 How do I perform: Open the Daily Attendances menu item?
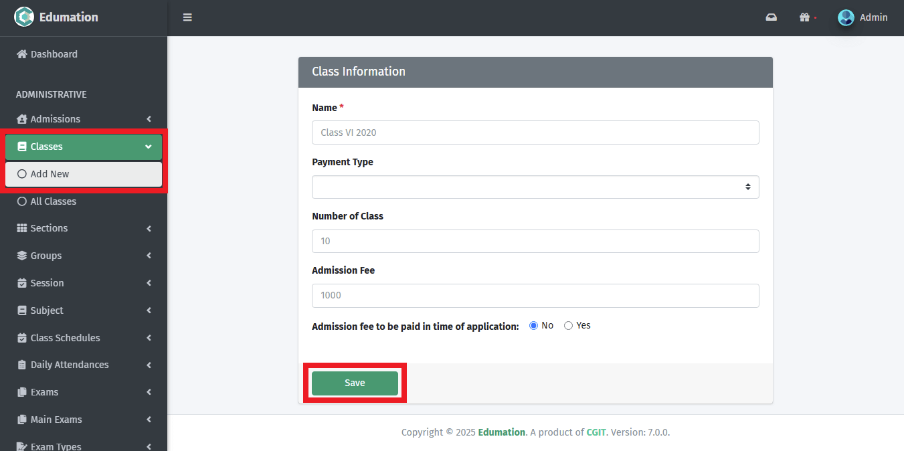tap(84, 365)
